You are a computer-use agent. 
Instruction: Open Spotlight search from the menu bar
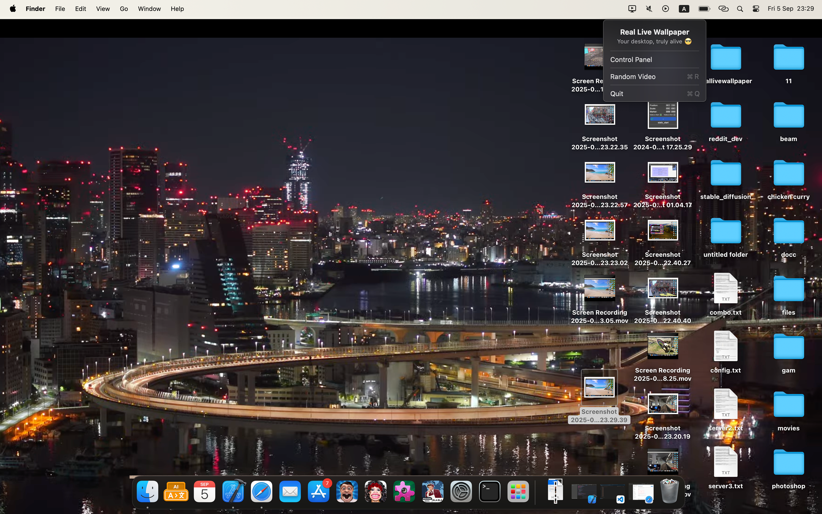740,9
